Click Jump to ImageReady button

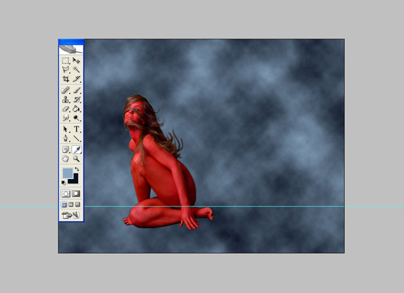(70, 215)
